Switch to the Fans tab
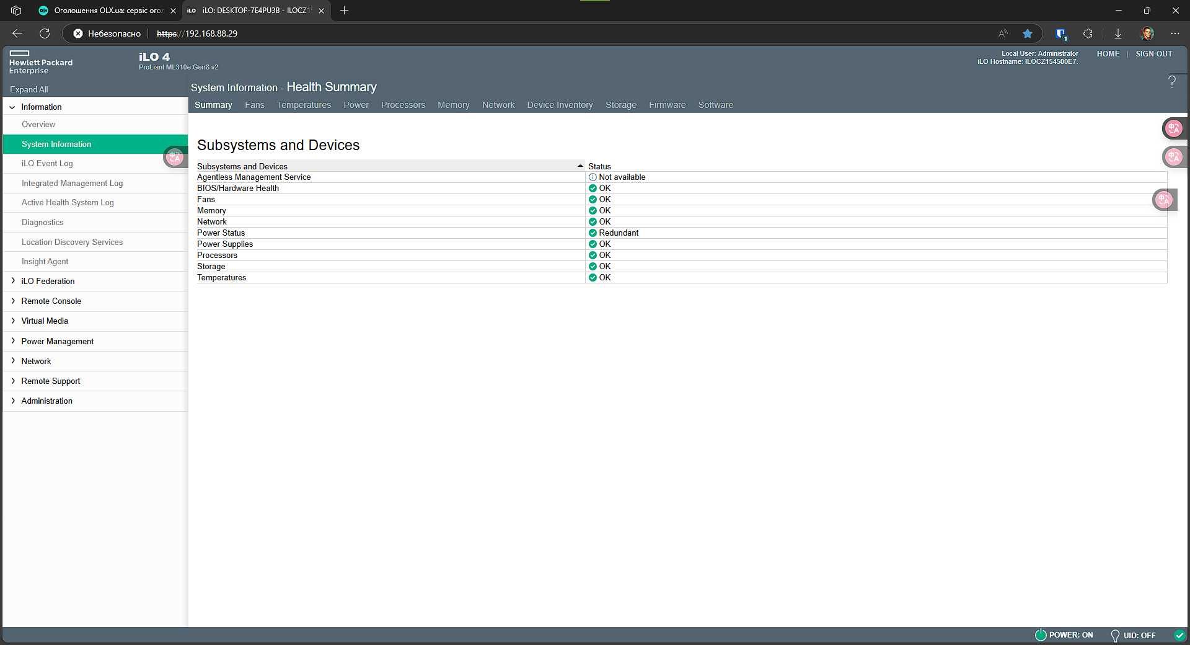 point(254,105)
